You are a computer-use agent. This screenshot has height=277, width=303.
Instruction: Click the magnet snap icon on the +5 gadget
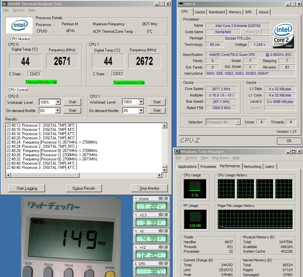tap(161, 231)
